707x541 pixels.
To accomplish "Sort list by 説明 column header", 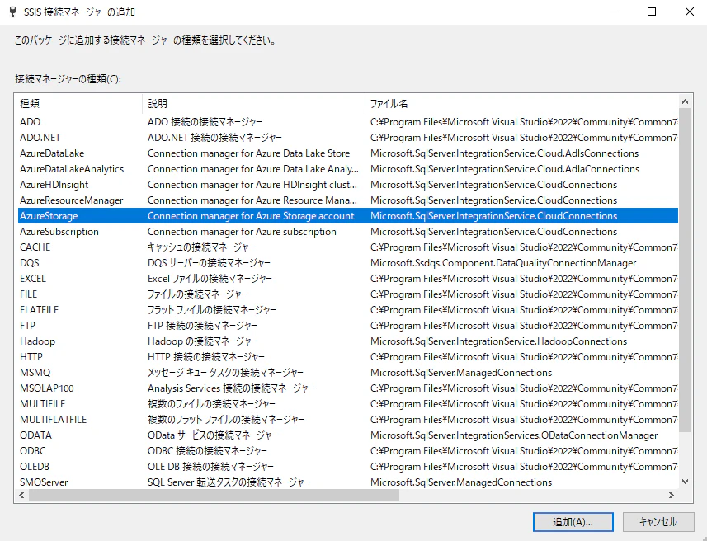I will pos(253,103).
